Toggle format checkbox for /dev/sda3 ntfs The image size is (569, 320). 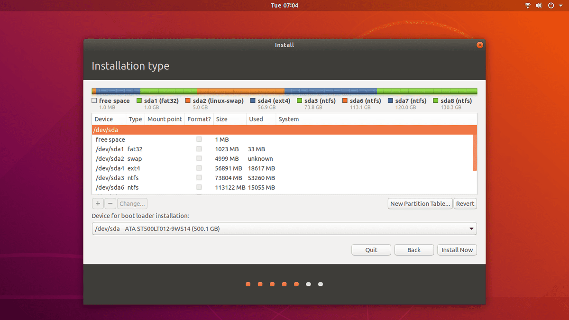(x=199, y=178)
